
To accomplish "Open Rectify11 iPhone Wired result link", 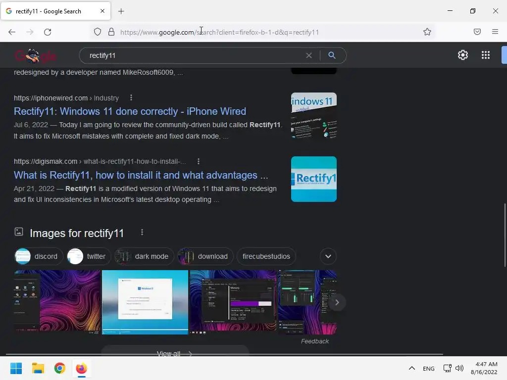I will coord(130,111).
